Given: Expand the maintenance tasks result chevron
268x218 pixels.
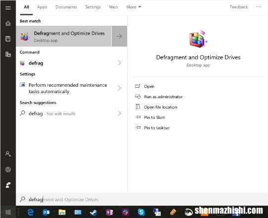Looking at the screenshot, I should (x=119, y=88).
